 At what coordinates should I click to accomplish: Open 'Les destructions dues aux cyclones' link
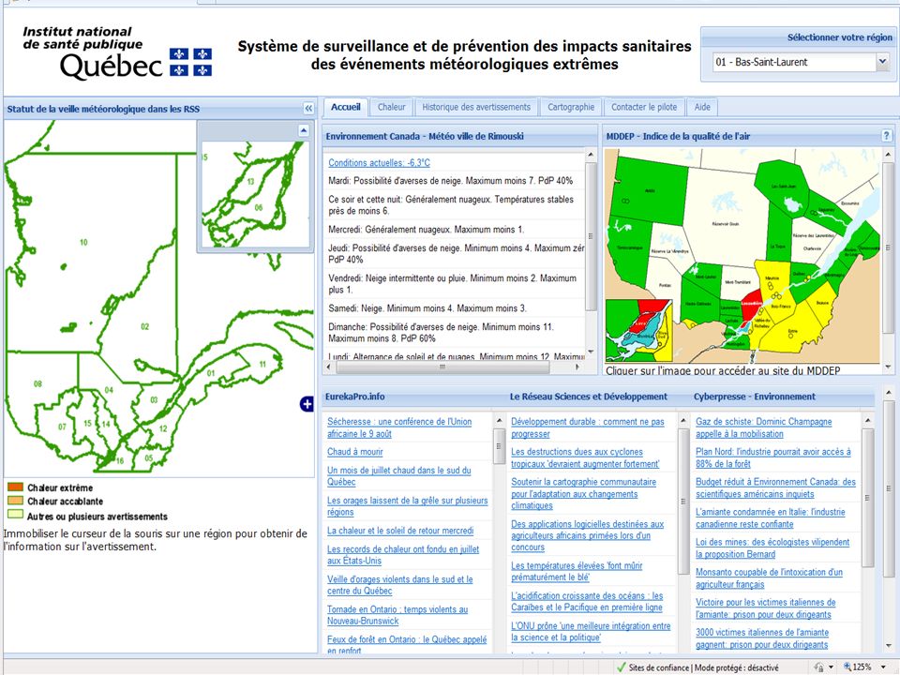click(x=585, y=457)
